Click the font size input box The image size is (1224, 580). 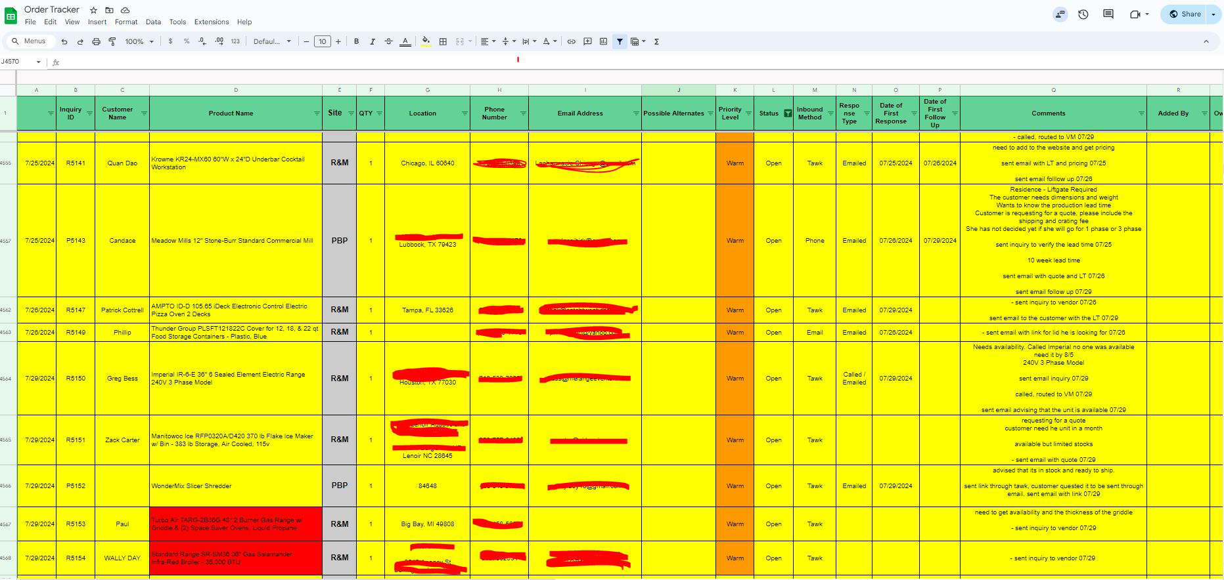[323, 41]
